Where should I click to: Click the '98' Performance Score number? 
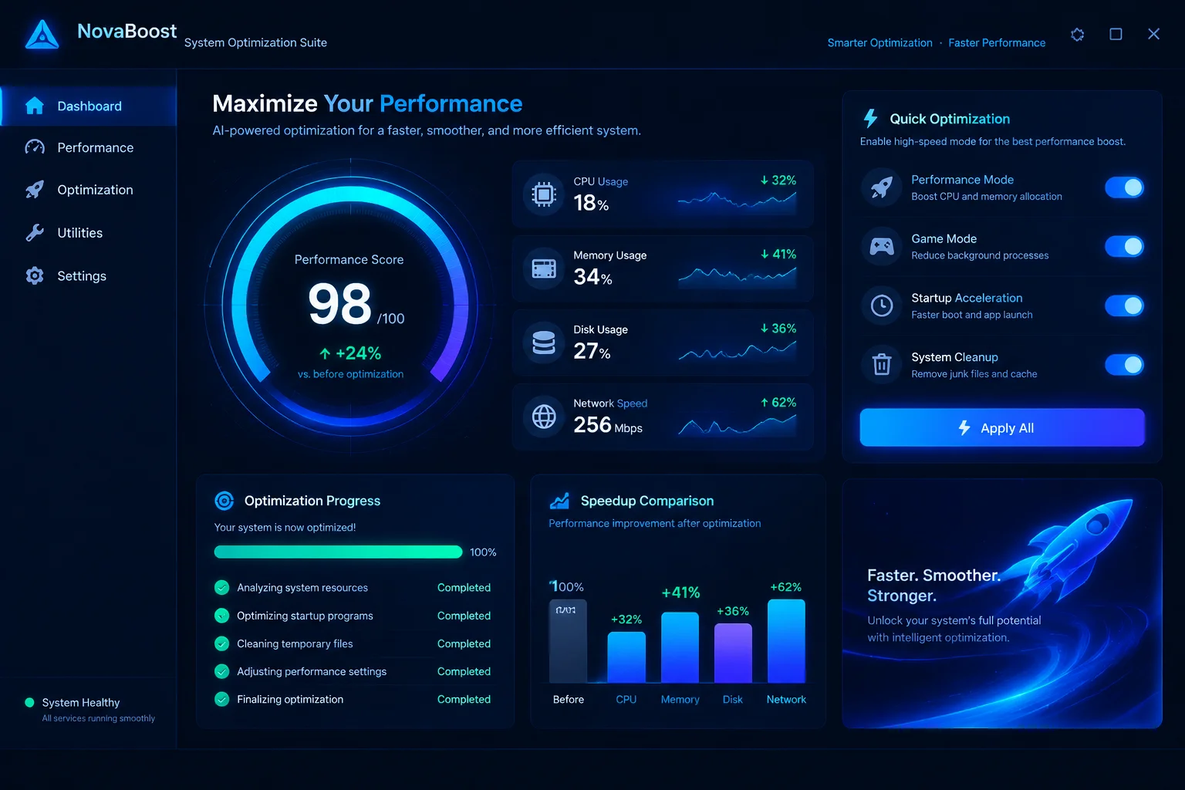click(x=339, y=303)
